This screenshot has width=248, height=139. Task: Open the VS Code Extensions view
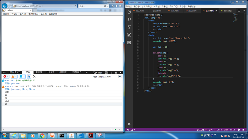click(129, 43)
